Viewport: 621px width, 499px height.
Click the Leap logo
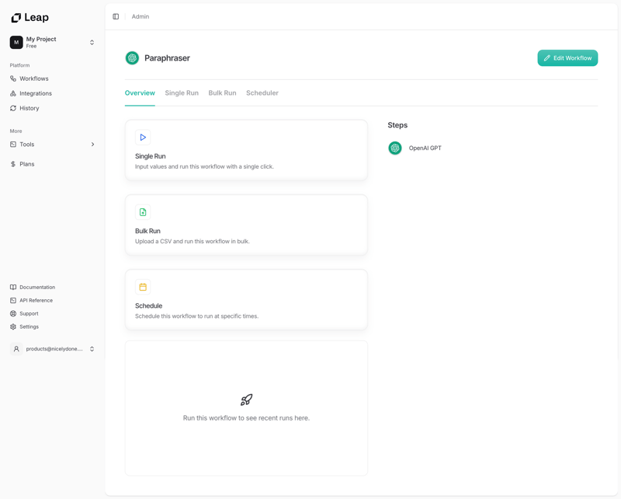click(28, 16)
